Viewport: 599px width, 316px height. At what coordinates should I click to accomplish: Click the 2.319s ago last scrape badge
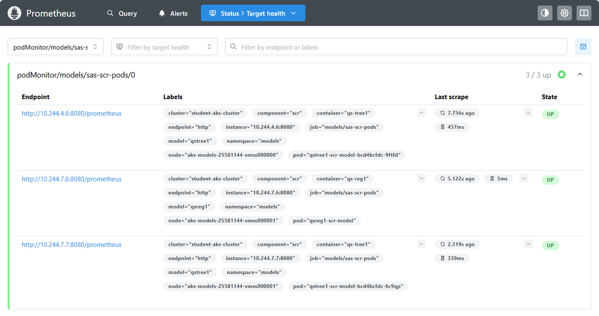tap(457, 244)
